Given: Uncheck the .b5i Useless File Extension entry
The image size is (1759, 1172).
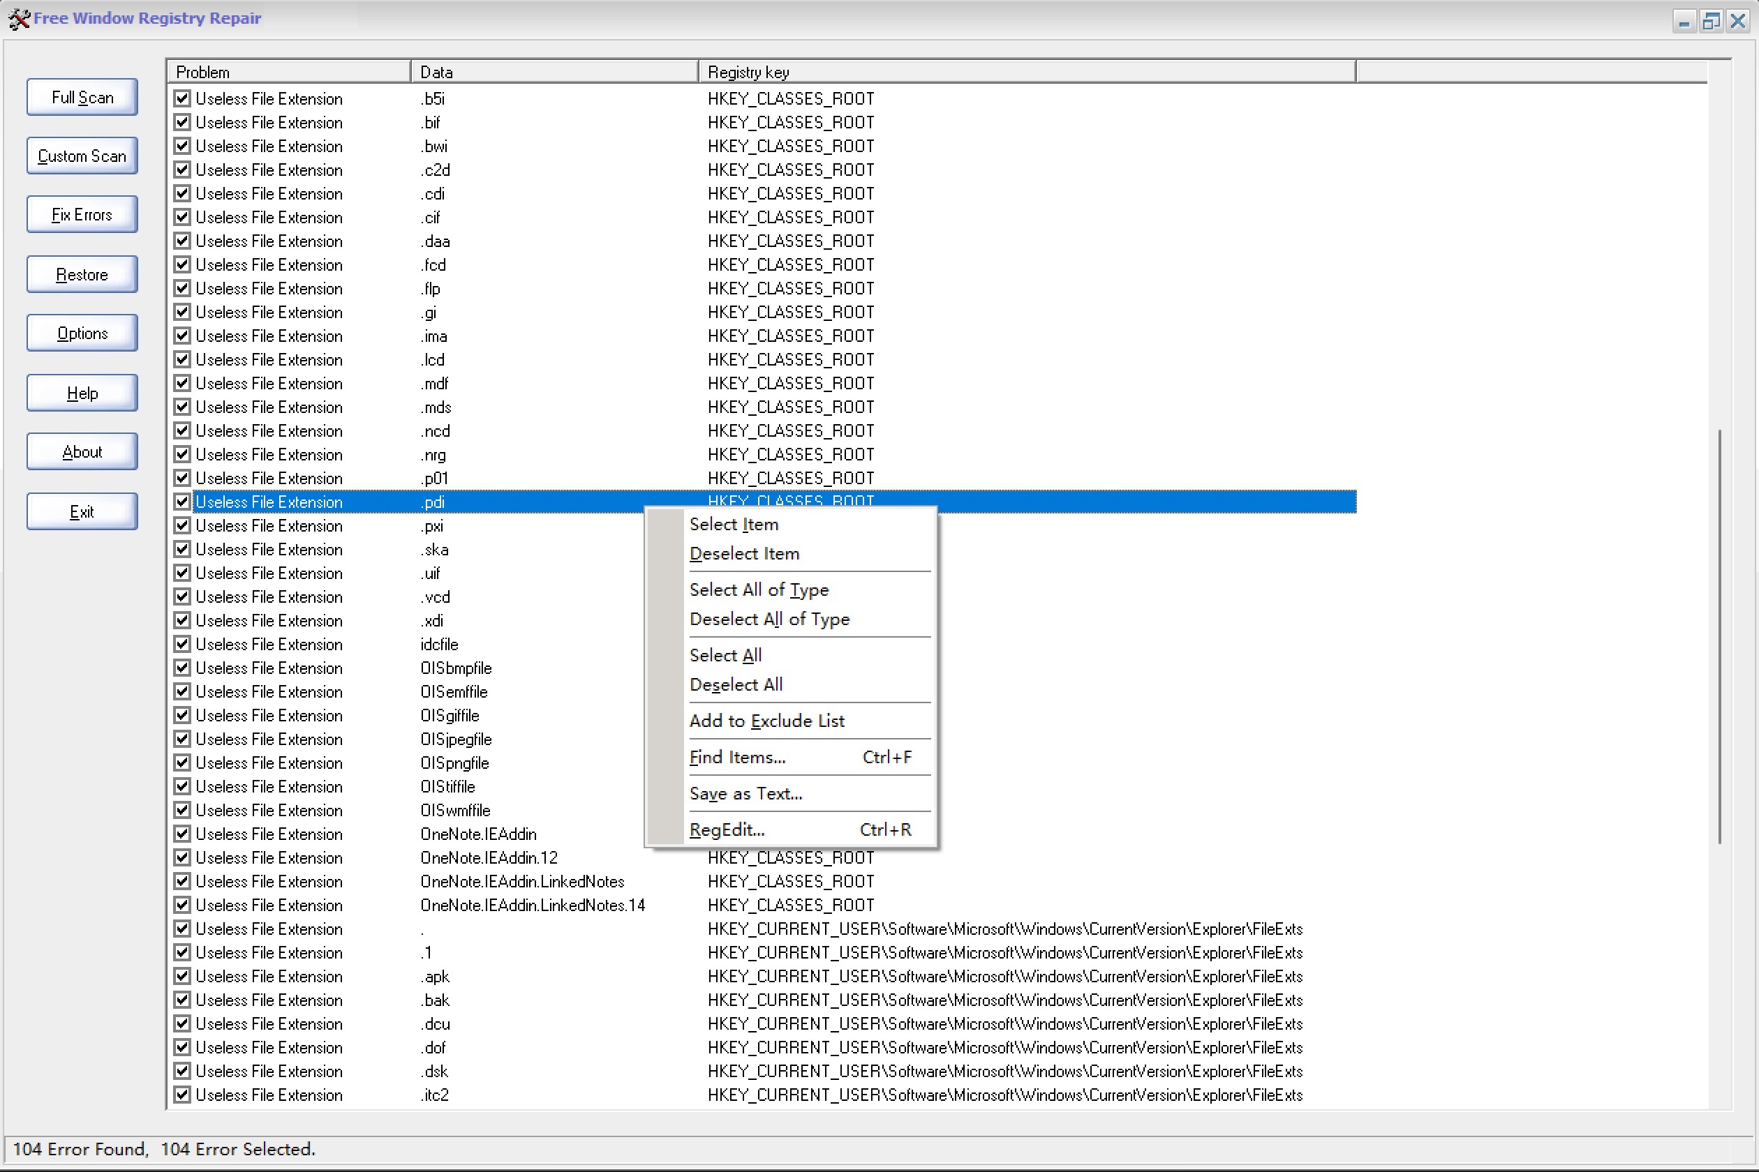Looking at the screenshot, I should point(181,98).
